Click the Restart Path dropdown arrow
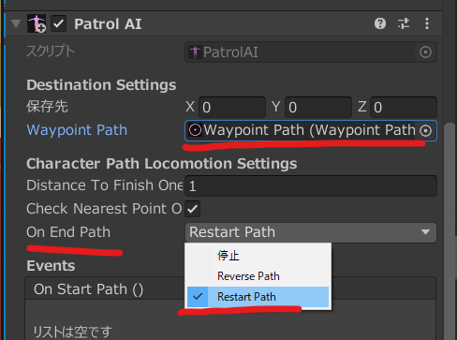 425,232
